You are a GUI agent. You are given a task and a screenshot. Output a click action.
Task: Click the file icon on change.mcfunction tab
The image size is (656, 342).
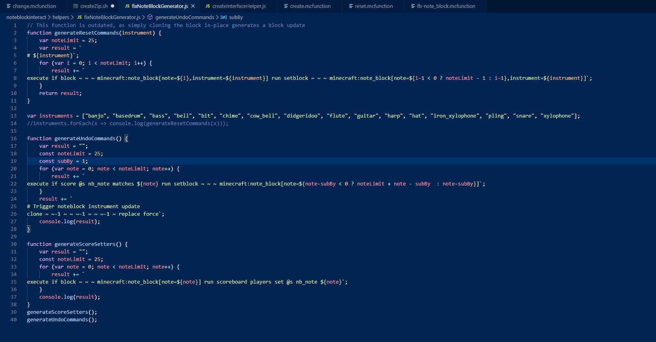point(9,6)
